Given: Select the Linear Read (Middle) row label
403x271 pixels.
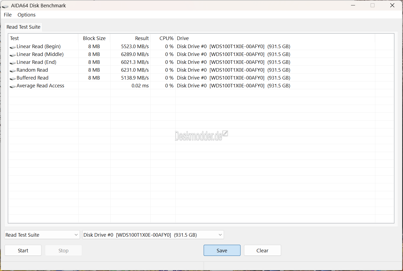Looking at the screenshot, I should 40,54.
